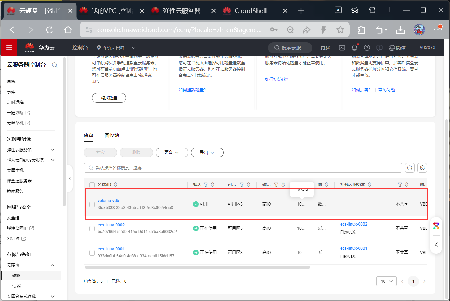Switch to CloudShell browser tab
Image resolution: width=450 pixels, height=301 pixels.
pos(256,11)
